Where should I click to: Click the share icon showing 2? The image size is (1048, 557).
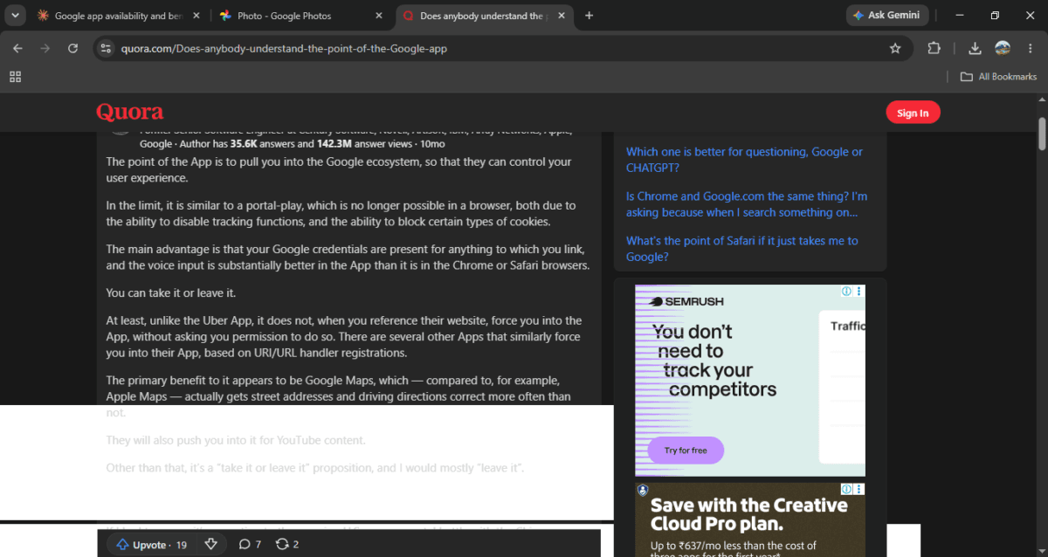click(x=287, y=545)
